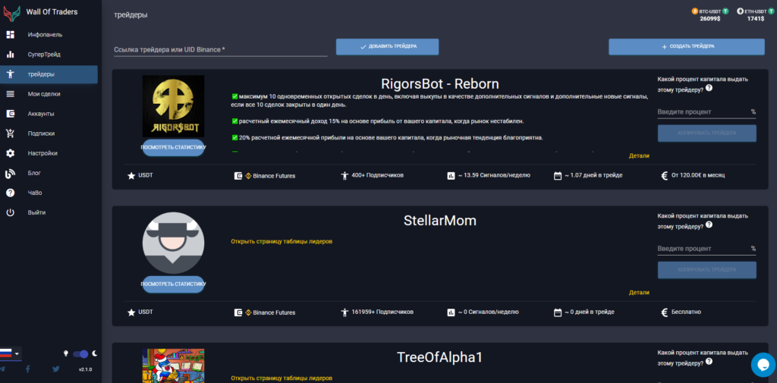This screenshot has height=383, width=777.
Task: Open Детали link for RigorsBot - Reborn
Action: 639,155
